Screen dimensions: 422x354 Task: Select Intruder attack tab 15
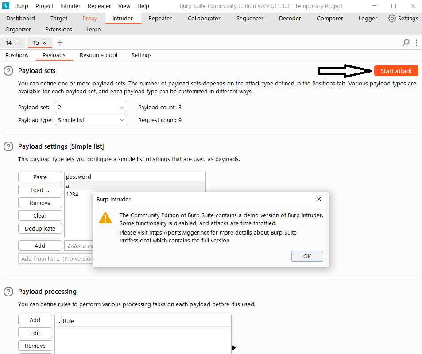point(36,43)
